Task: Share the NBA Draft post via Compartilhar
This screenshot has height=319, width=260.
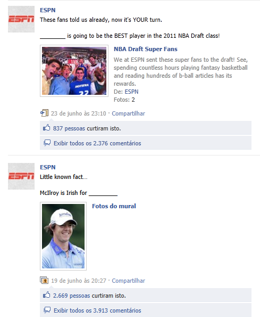Action: tap(128, 113)
